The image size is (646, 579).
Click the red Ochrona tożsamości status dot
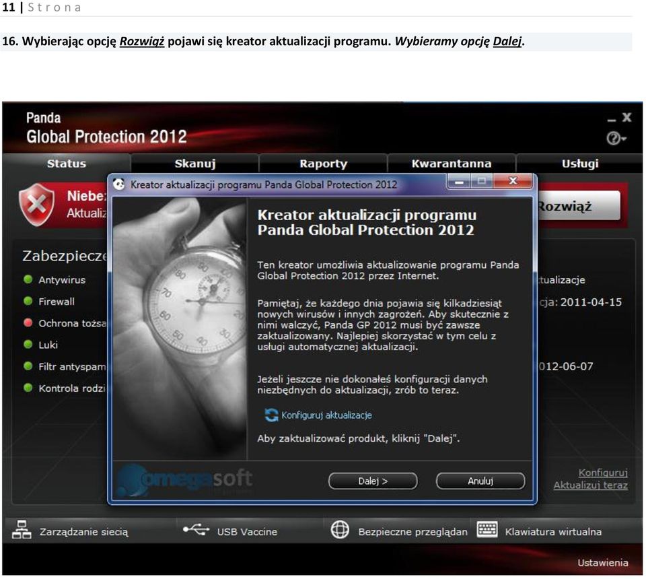click(x=28, y=322)
